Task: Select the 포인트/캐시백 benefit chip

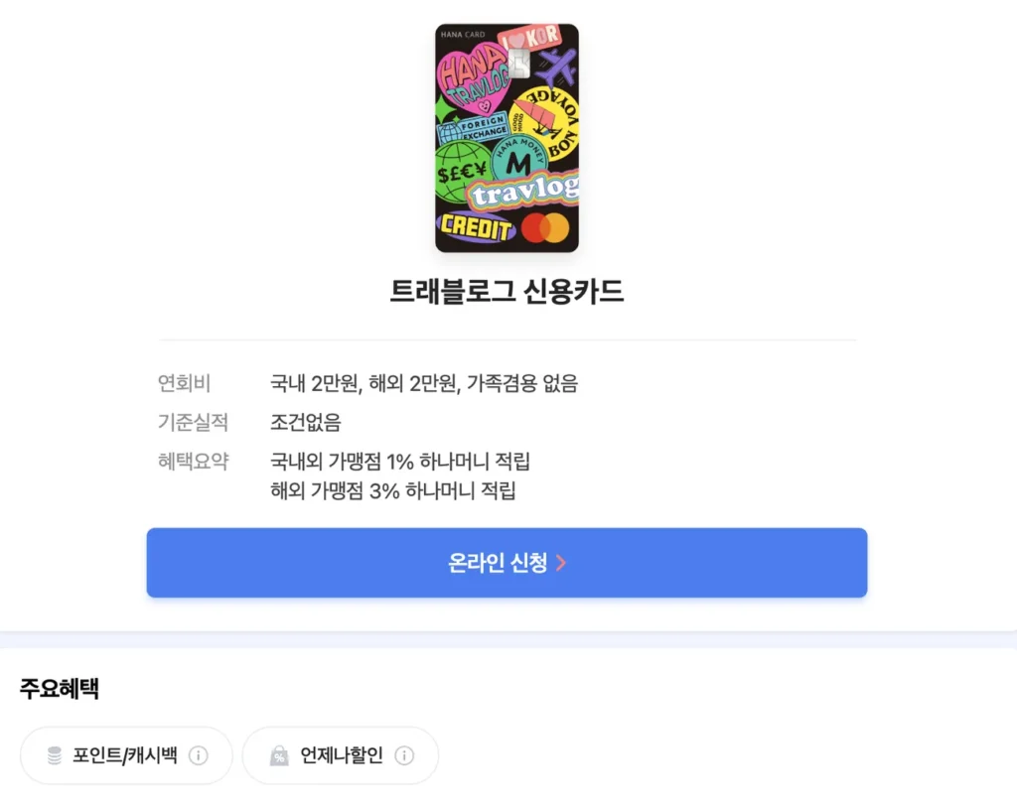Action: [x=126, y=755]
